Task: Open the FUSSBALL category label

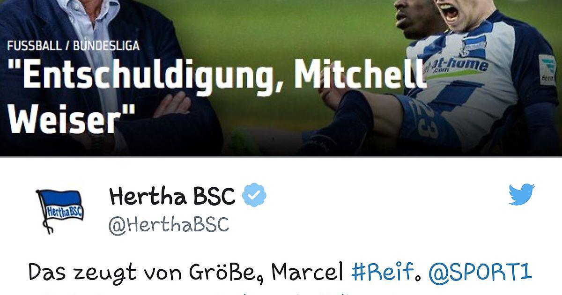Action: point(34,46)
